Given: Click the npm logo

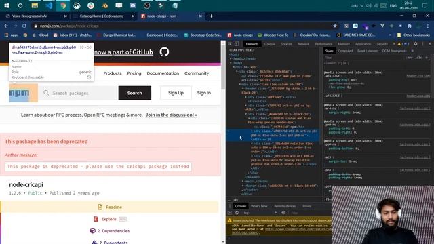Looking at the screenshot, I should (19, 93).
